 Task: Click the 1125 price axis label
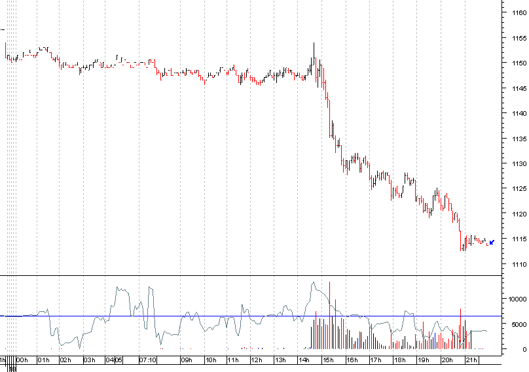pos(519,189)
